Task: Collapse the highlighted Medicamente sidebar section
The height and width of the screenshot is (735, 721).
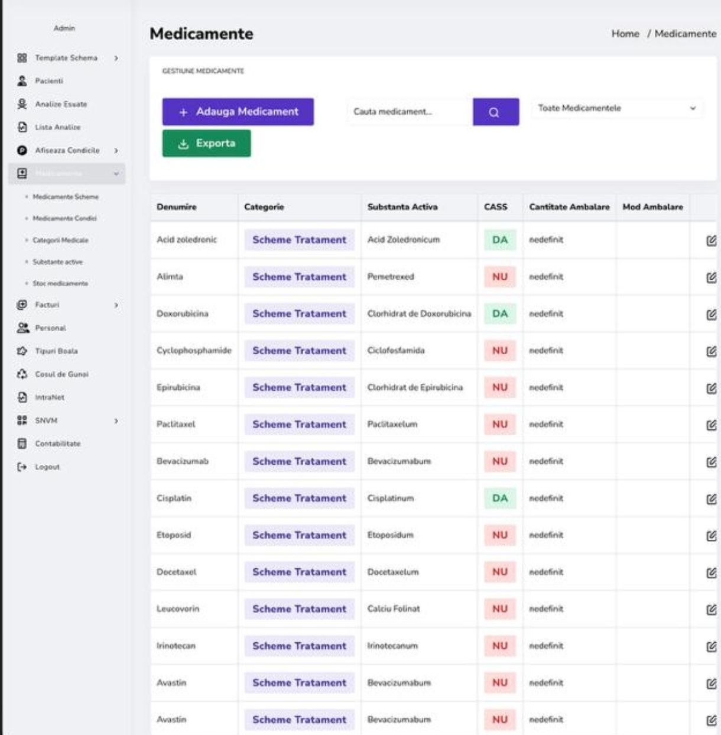Action: (x=116, y=174)
